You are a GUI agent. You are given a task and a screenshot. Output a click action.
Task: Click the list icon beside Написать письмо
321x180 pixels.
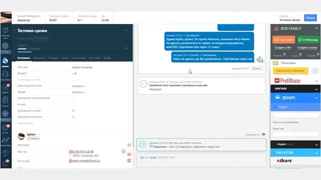pos(315,71)
